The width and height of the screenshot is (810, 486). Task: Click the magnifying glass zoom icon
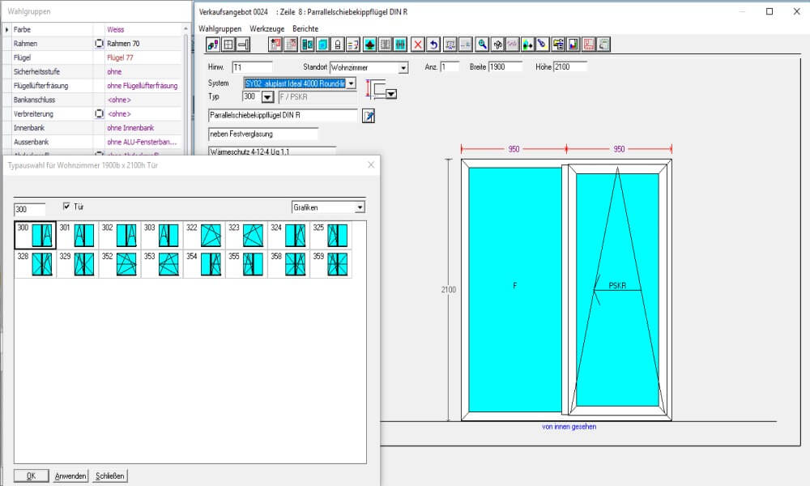[x=482, y=45]
